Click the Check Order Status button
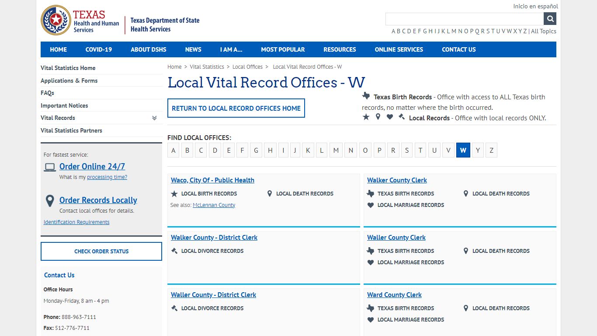Screen dimensions: 597x336 pos(101,251)
